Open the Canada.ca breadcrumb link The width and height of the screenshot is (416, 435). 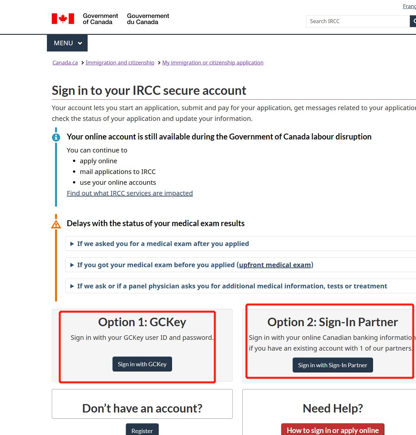[x=65, y=63]
